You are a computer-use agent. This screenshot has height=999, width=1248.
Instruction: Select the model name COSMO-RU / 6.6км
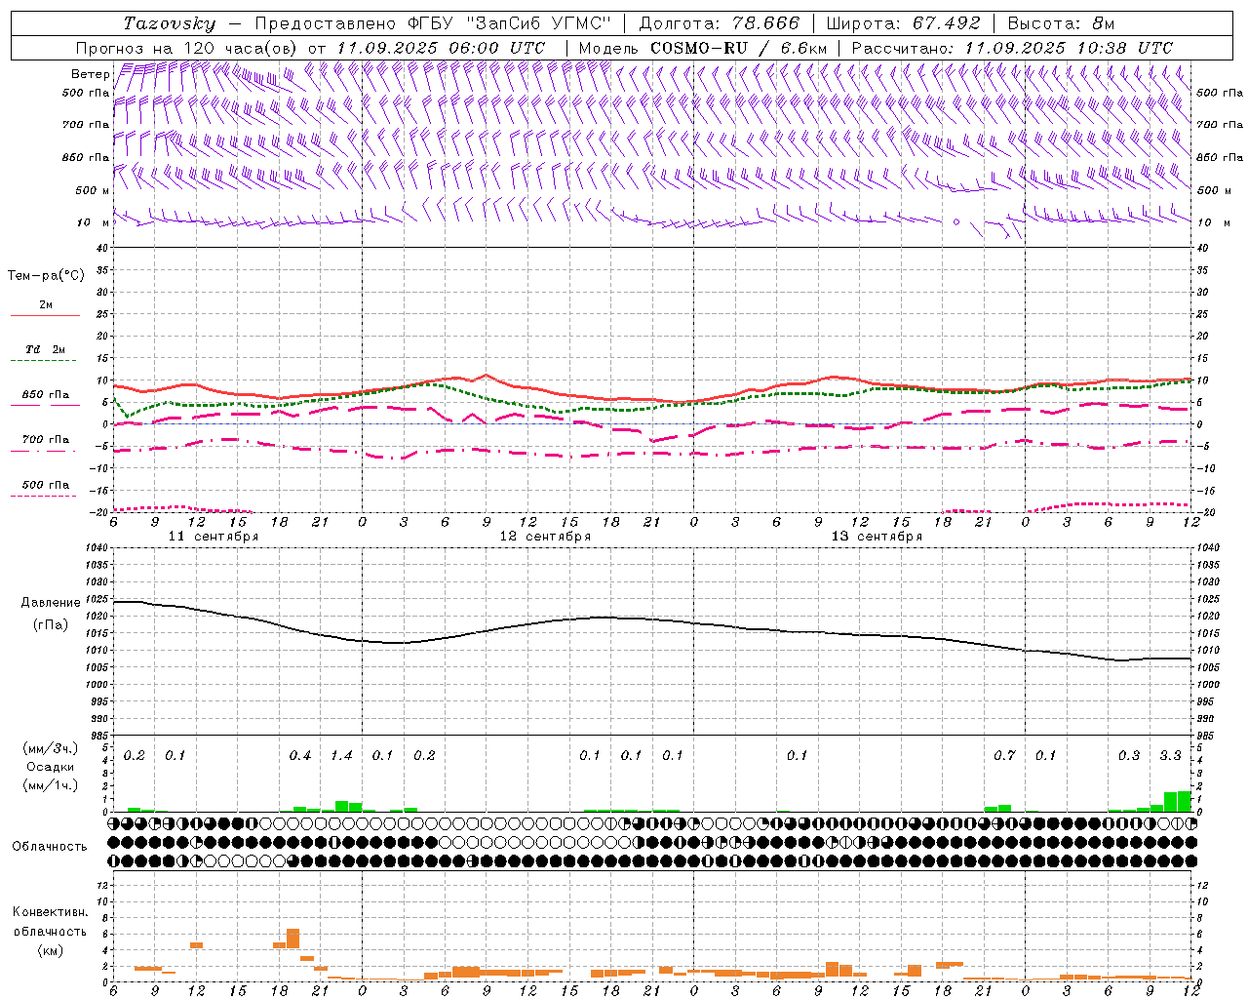(x=738, y=48)
